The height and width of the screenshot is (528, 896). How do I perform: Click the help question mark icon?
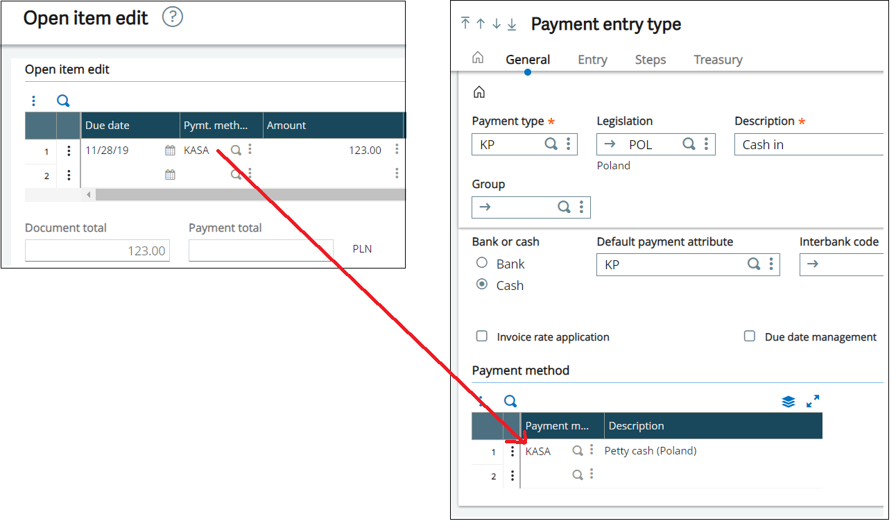point(172,17)
